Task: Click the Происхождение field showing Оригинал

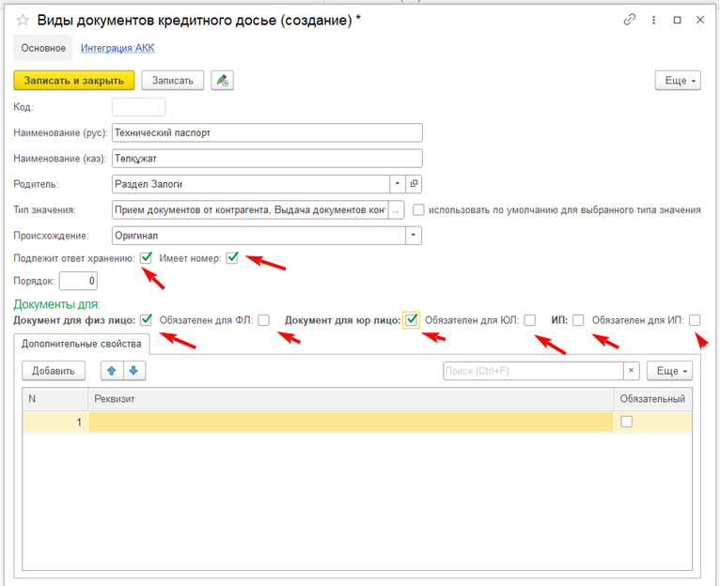Action: [x=259, y=236]
